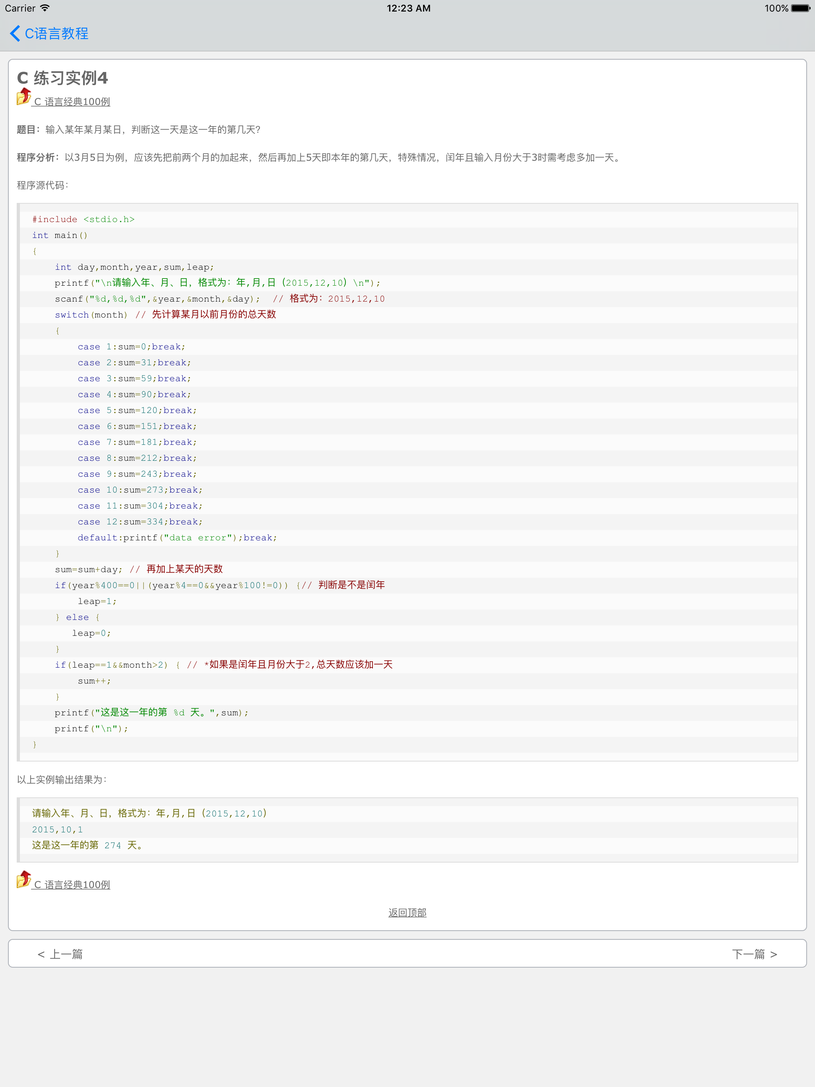Select the output result 274 天 line
The height and width of the screenshot is (1087, 815).
pos(88,845)
